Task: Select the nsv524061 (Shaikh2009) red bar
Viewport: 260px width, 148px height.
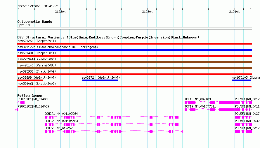Action: [134, 87]
